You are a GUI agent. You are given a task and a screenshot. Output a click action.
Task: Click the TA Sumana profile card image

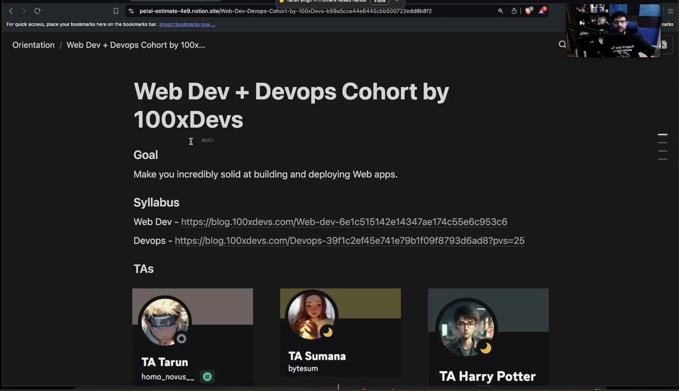[x=341, y=332]
